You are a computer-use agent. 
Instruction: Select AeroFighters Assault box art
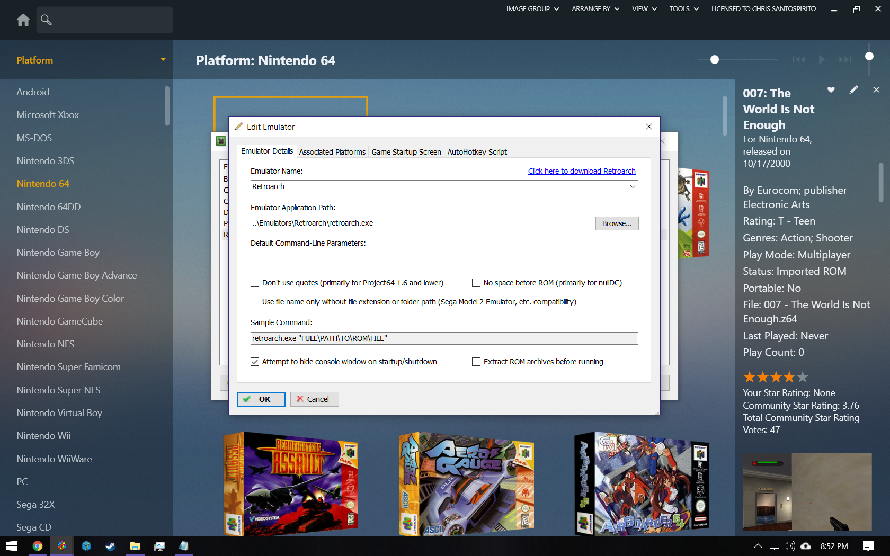[291, 483]
